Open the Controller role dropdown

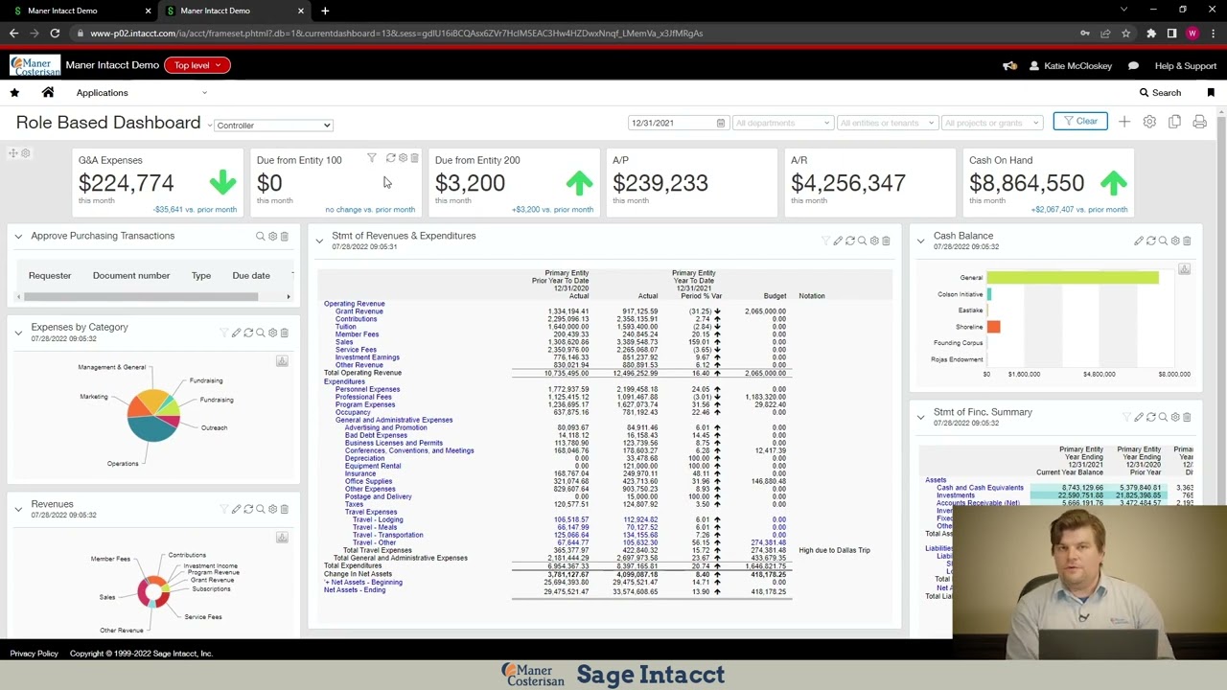point(273,125)
